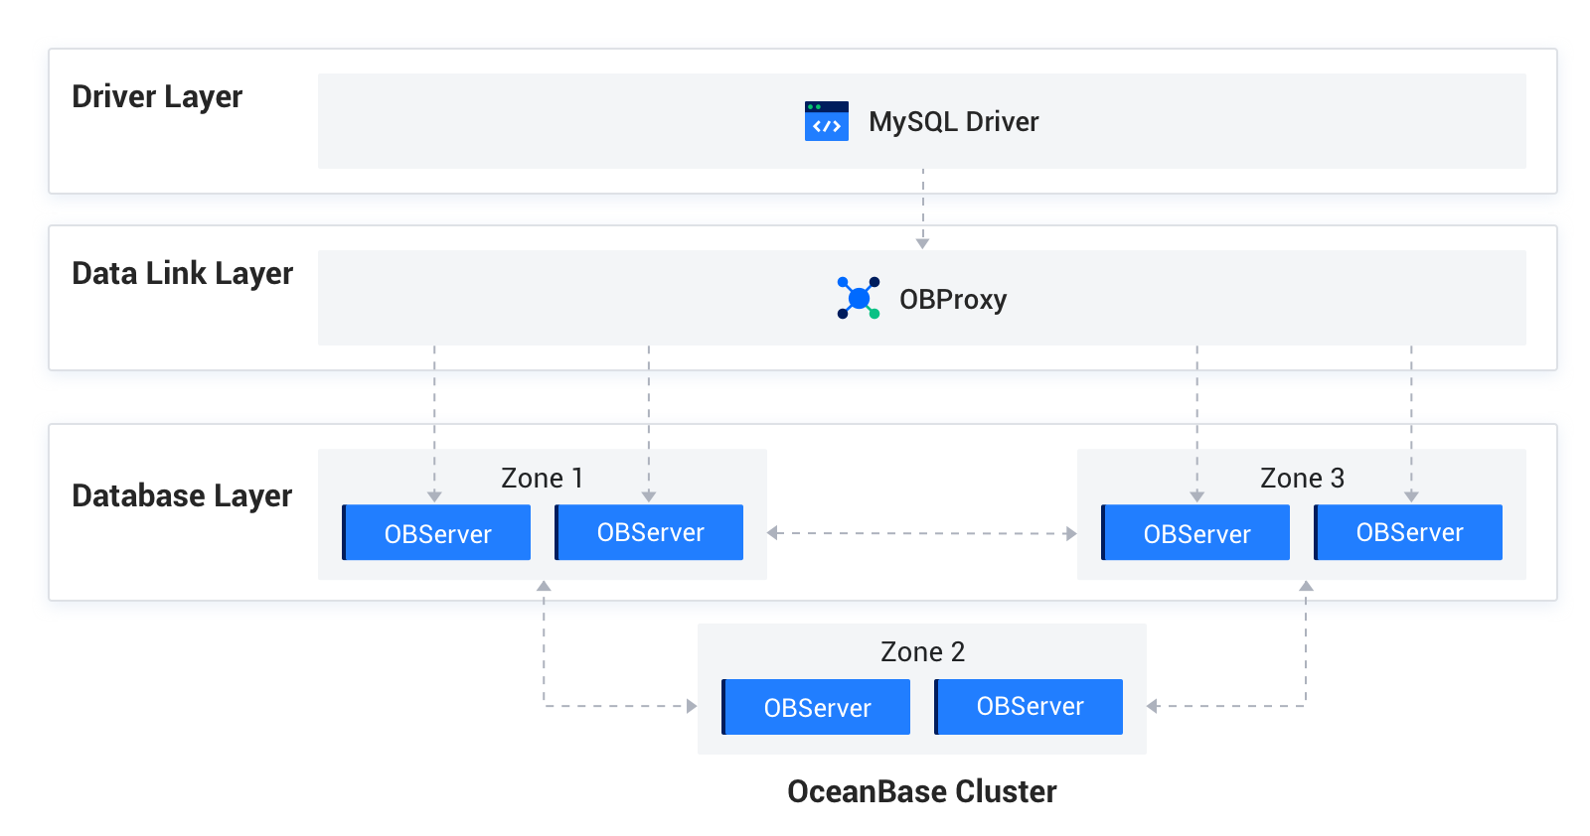
Task: Click the OBProxy network node icon
Action: (859, 298)
